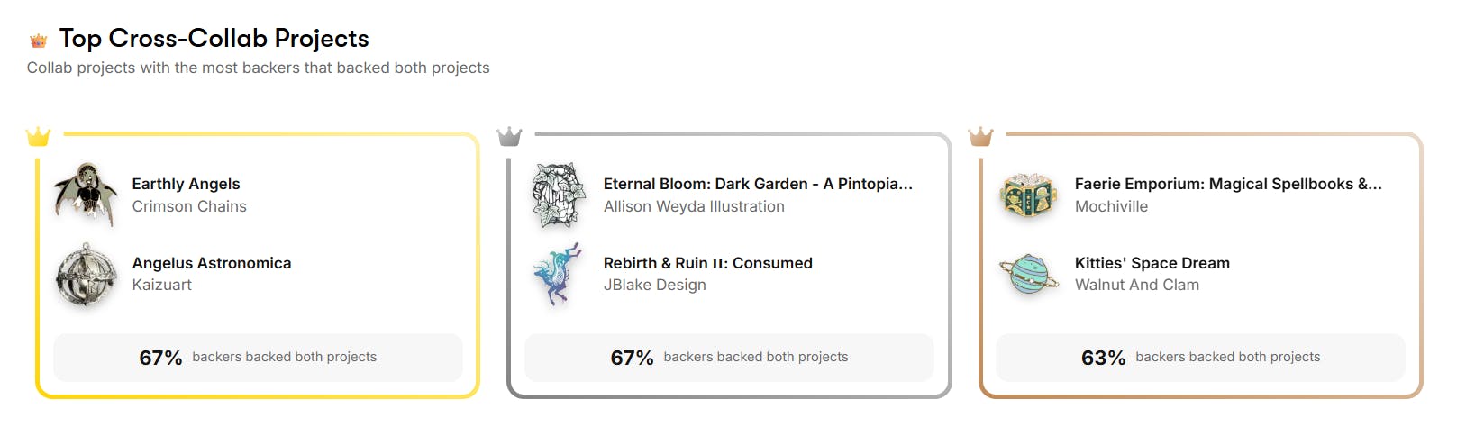This screenshot has height=445, width=1466.
Task: Open Eternal Bloom: Dark Garden project title
Action: tap(758, 184)
